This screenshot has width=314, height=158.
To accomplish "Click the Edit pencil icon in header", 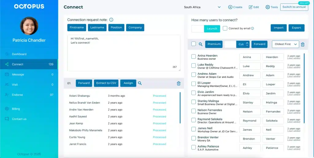I will [x=251, y=7].
